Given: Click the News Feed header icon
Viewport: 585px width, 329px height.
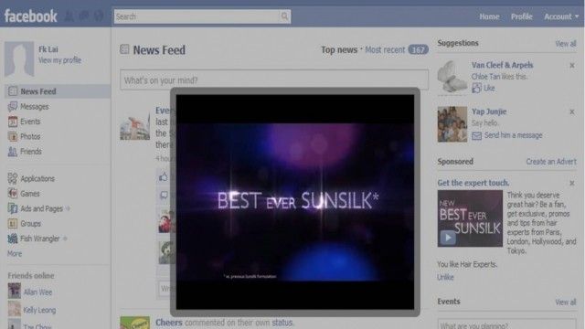Looking at the screenshot, I should 124,49.
